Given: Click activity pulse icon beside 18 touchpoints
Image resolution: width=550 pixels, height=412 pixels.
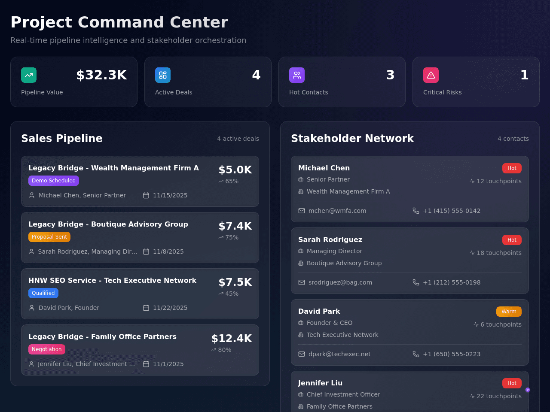Looking at the screenshot, I should click(x=472, y=253).
